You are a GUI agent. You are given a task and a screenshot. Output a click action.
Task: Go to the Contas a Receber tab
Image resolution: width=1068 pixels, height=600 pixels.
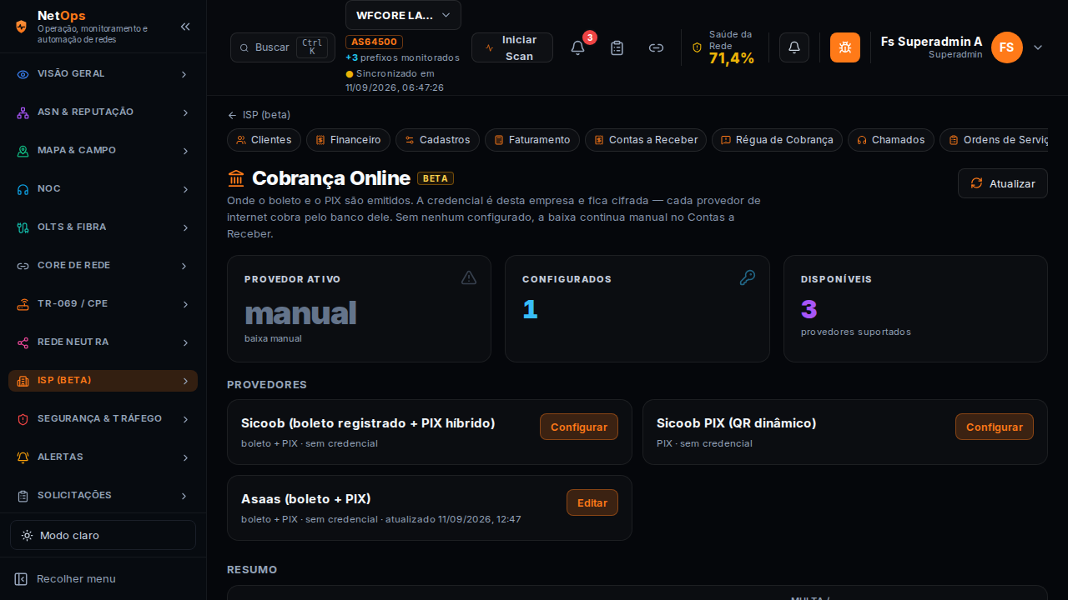646,140
